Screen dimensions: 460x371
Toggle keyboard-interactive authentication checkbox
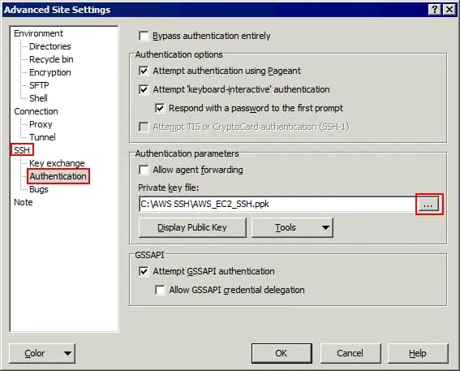[144, 89]
